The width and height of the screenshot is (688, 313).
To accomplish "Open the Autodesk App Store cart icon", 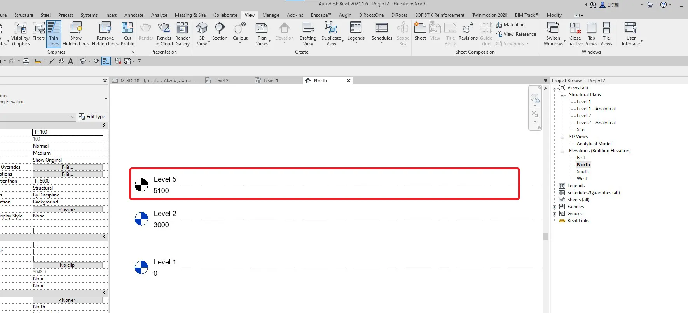I will tap(650, 5).
